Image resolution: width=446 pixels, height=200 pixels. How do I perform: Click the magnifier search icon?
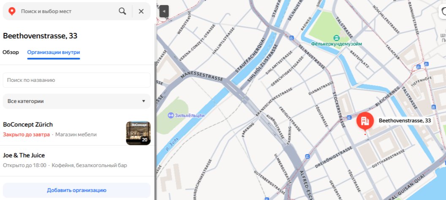click(122, 11)
